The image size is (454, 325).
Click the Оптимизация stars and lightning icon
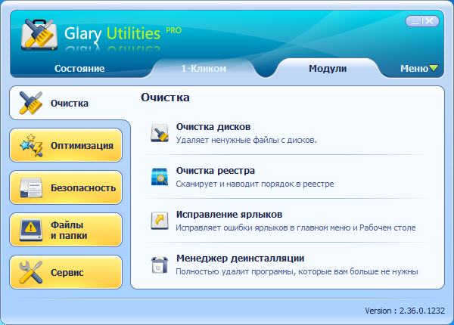coord(31,145)
